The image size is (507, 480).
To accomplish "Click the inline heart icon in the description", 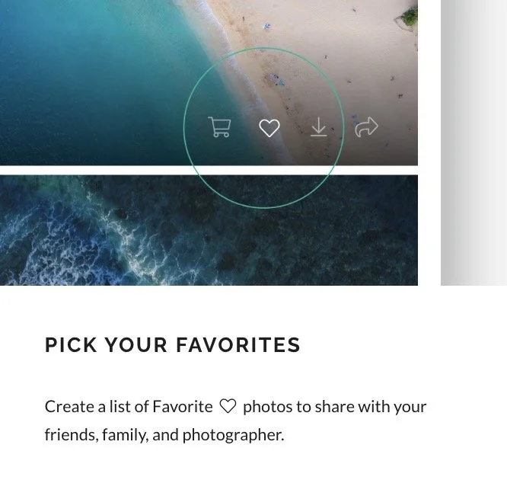I will click(x=228, y=407).
